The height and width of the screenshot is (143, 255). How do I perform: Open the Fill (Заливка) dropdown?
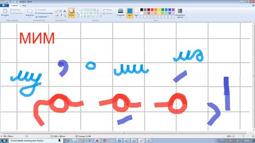pos(109,13)
